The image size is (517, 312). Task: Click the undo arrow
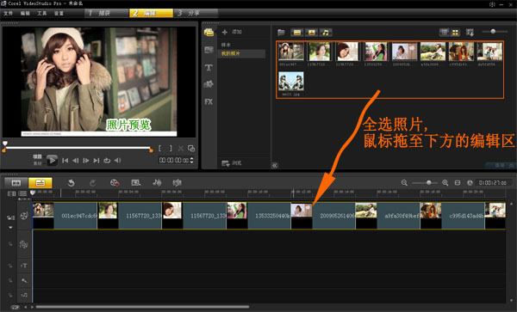tap(71, 183)
